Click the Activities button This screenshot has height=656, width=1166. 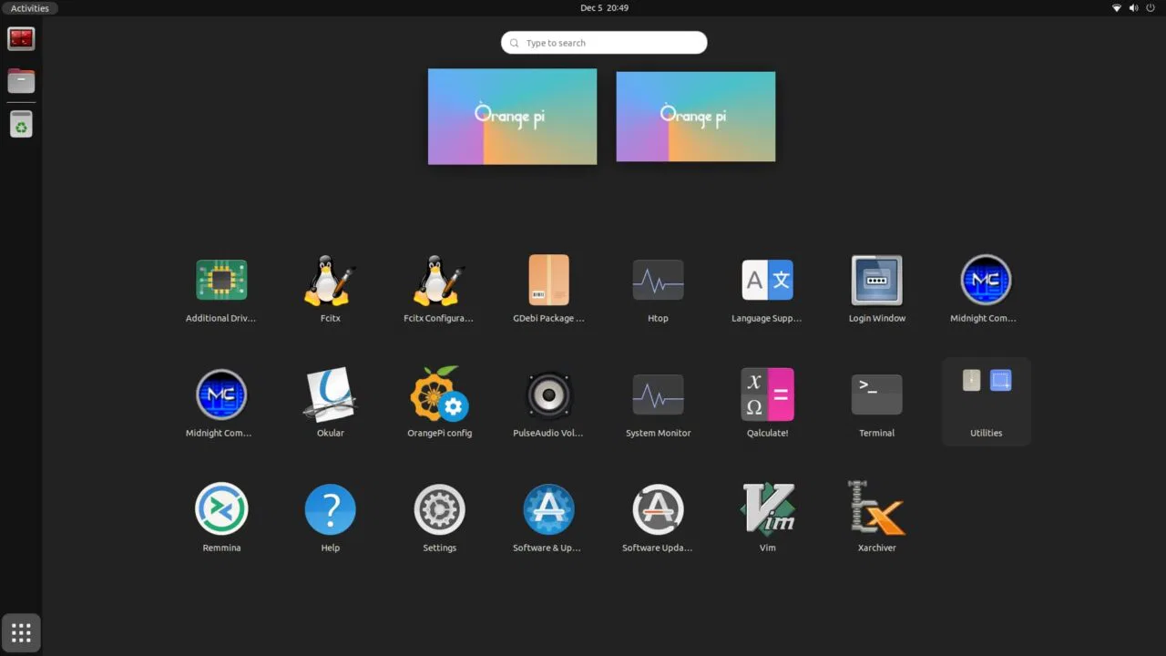[30, 7]
